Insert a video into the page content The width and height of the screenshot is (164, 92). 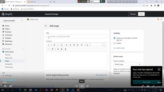[62, 49]
